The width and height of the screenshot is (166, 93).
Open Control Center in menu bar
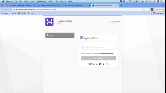click(162, 1)
